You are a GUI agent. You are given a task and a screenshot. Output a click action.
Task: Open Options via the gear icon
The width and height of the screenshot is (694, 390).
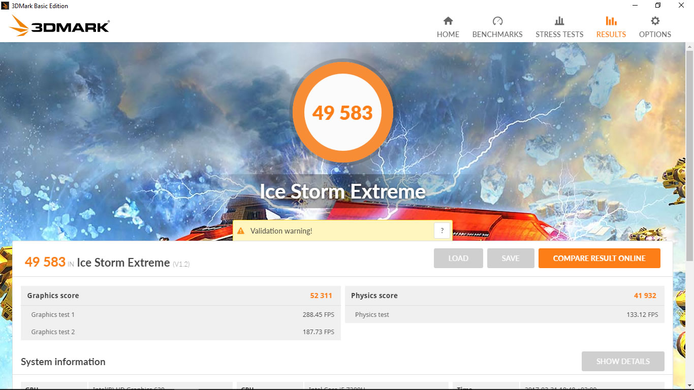pyautogui.click(x=655, y=21)
